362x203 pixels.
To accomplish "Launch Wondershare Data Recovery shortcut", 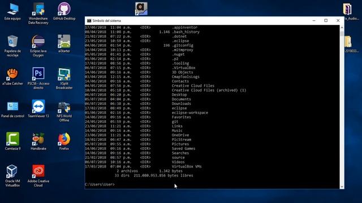I will 38,14.
